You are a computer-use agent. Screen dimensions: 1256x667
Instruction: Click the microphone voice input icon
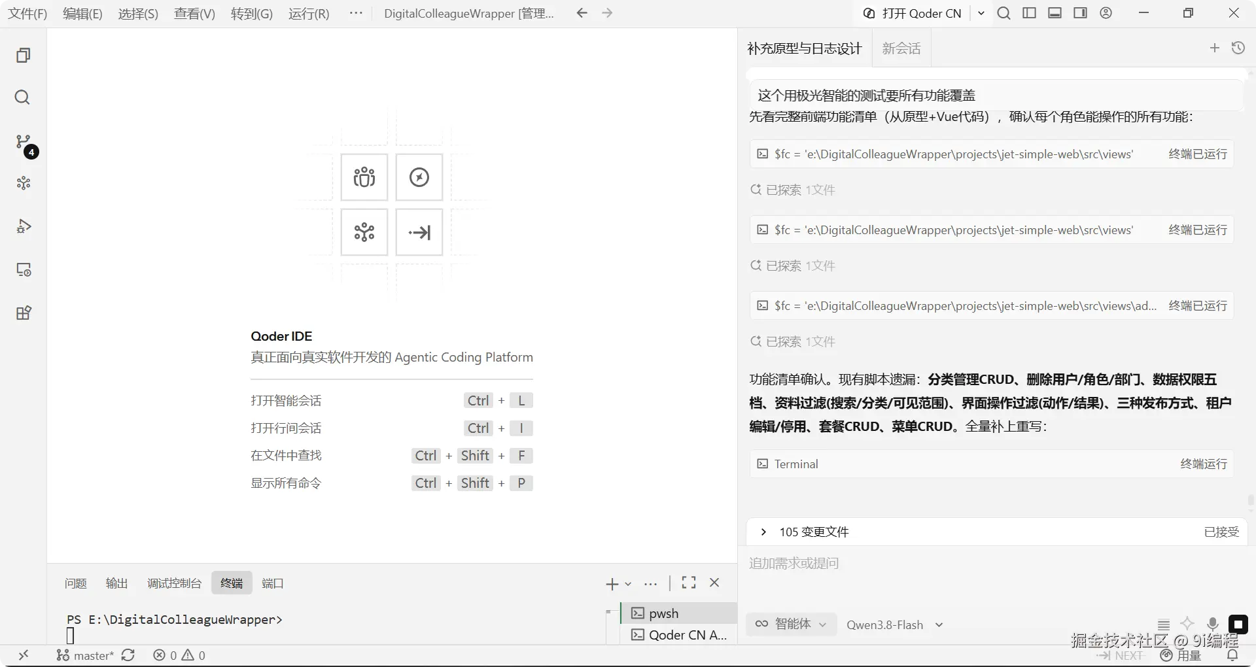tap(1213, 624)
